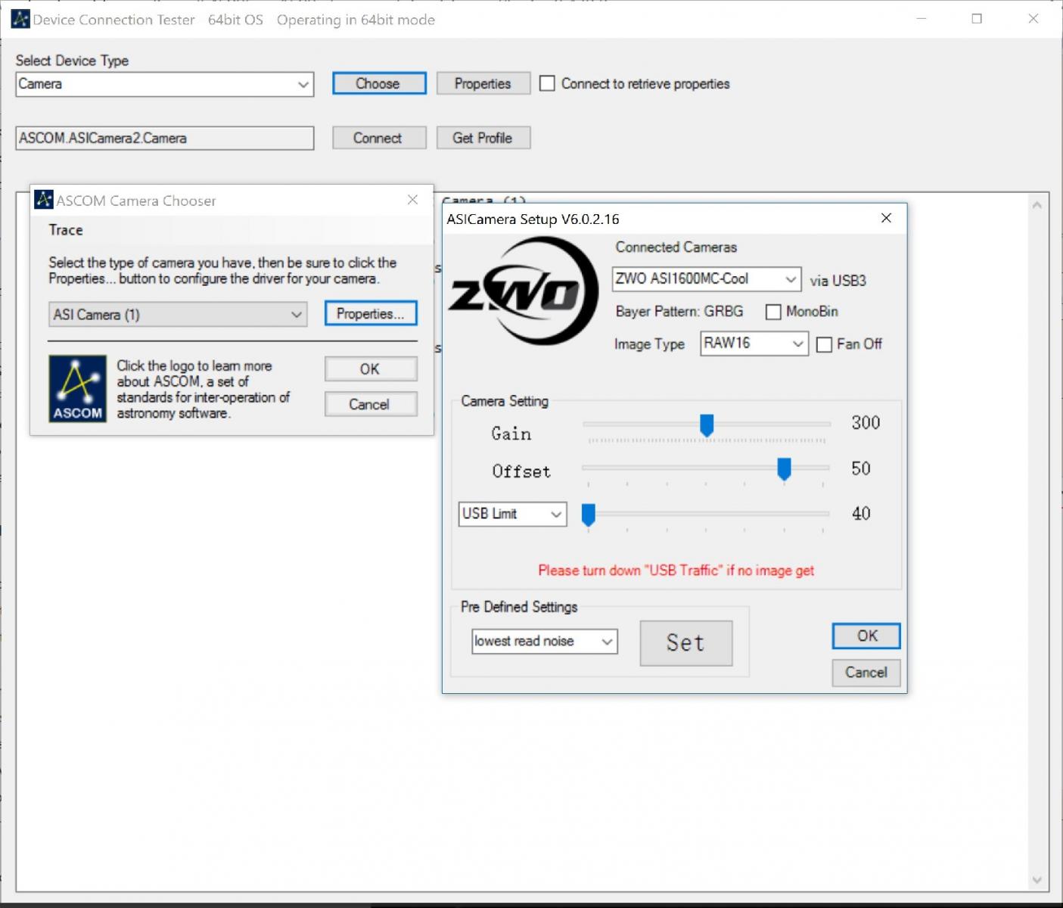Close the Device Connection Tester window
The image size is (1063, 908).
1033,19
